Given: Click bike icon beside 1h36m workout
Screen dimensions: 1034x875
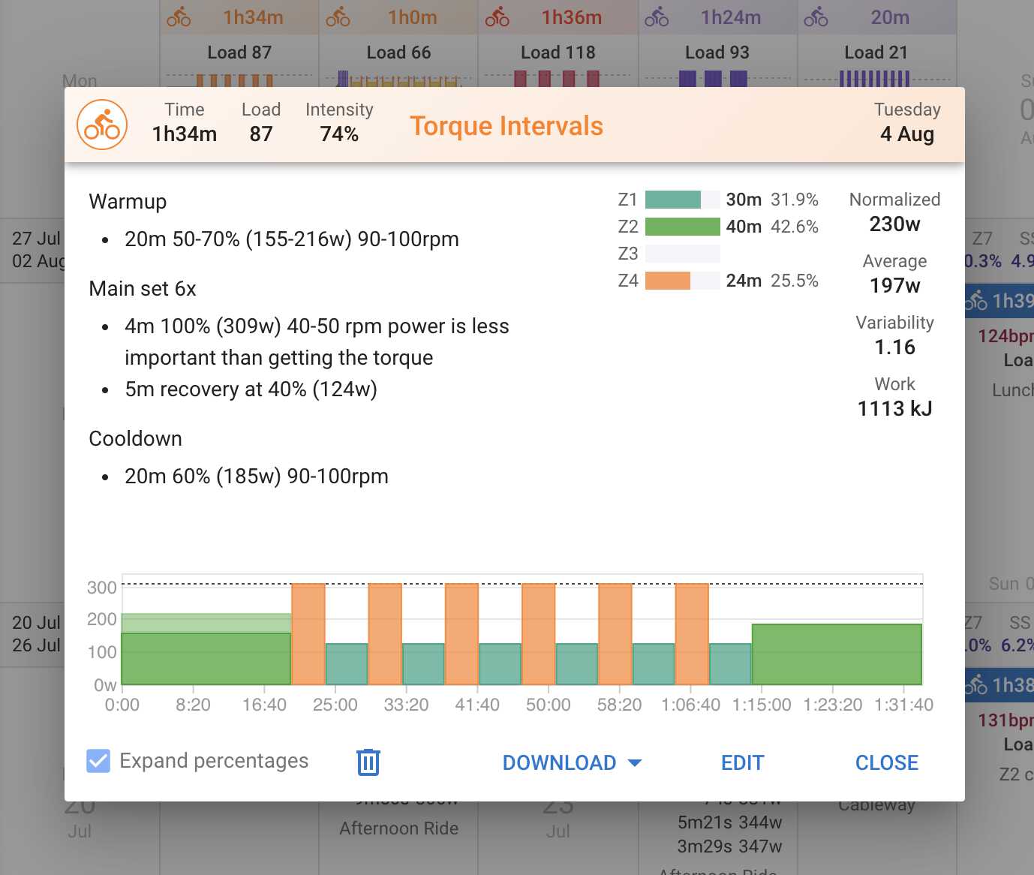Looking at the screenshot, I should pos(497,17).
